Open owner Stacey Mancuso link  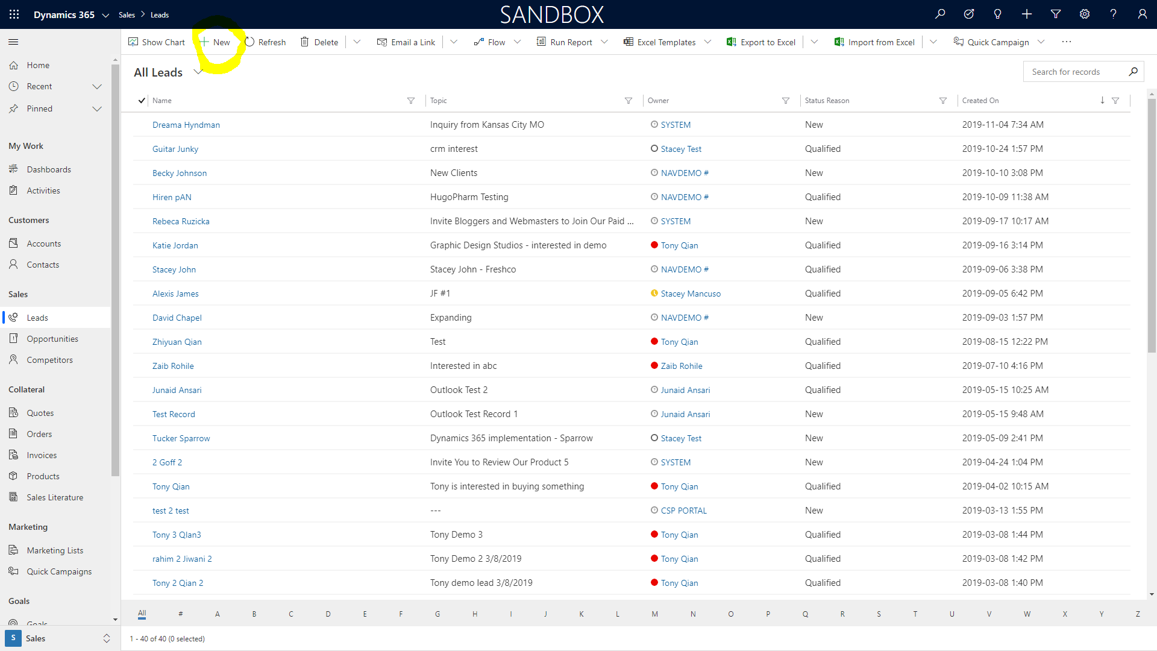tap(691, 294)
